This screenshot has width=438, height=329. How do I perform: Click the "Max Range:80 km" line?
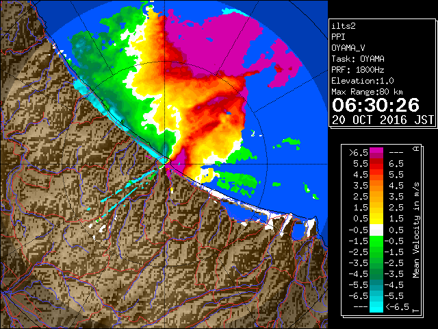coord(367,92)
